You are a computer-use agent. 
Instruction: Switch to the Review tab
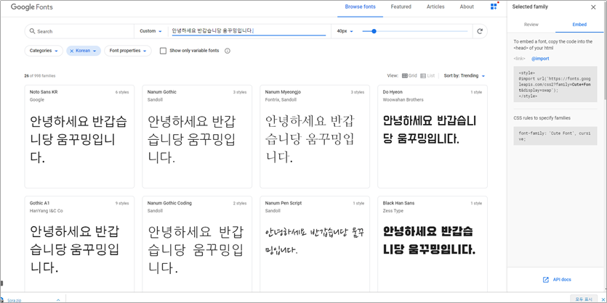[x=531, y=25]
